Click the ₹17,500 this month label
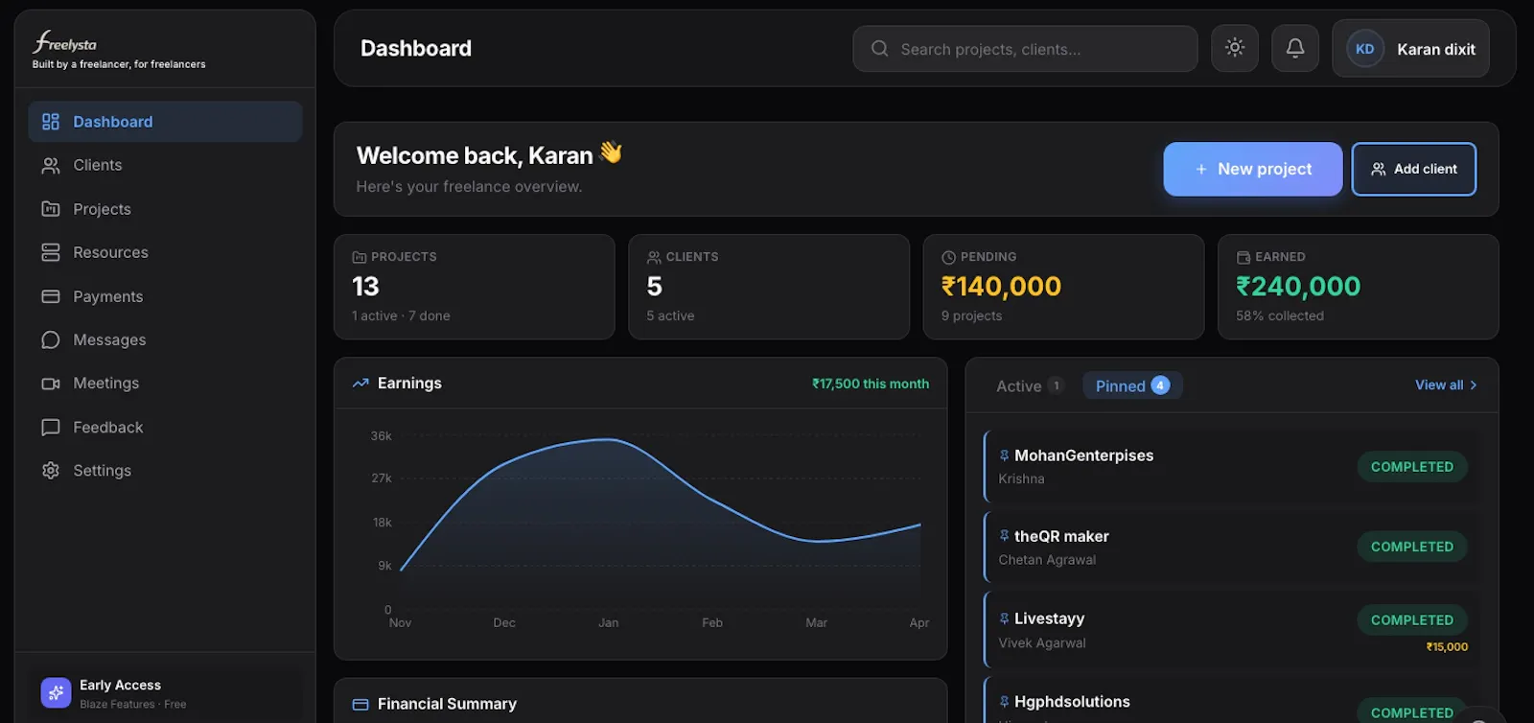 pos(871,384)
